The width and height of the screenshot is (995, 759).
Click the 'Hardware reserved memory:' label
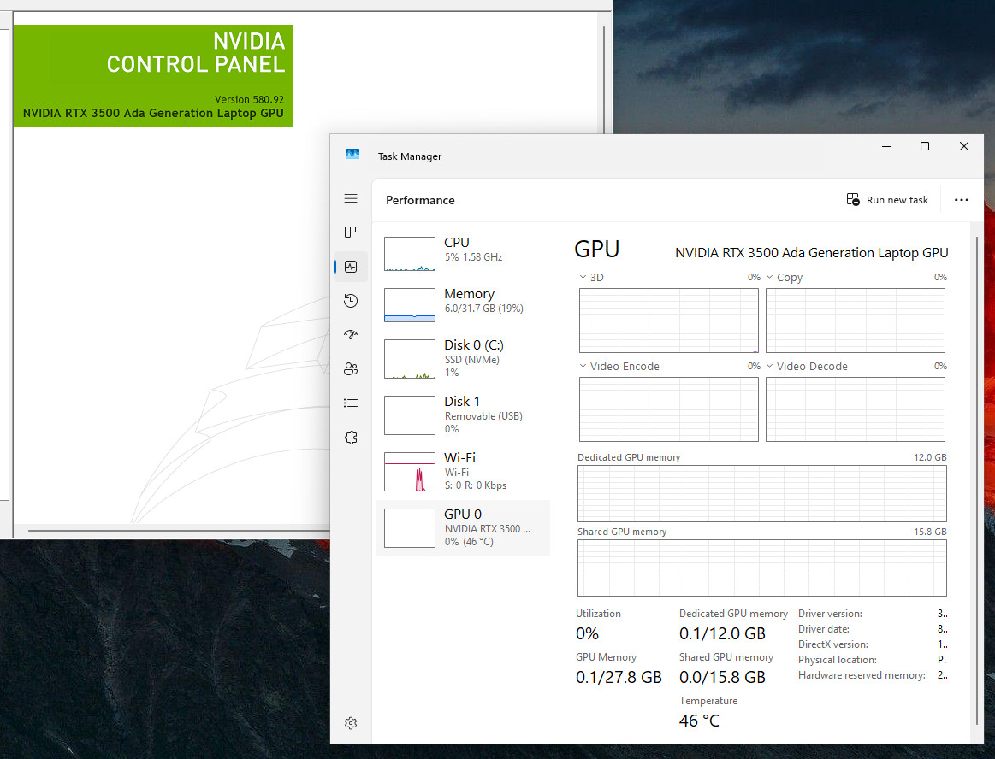[x=862, y=675]
